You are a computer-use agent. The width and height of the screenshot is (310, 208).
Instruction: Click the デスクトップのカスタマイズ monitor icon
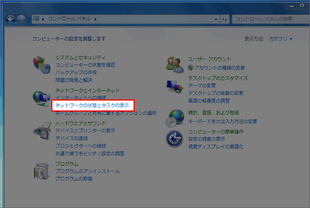(x=175, y=87)
